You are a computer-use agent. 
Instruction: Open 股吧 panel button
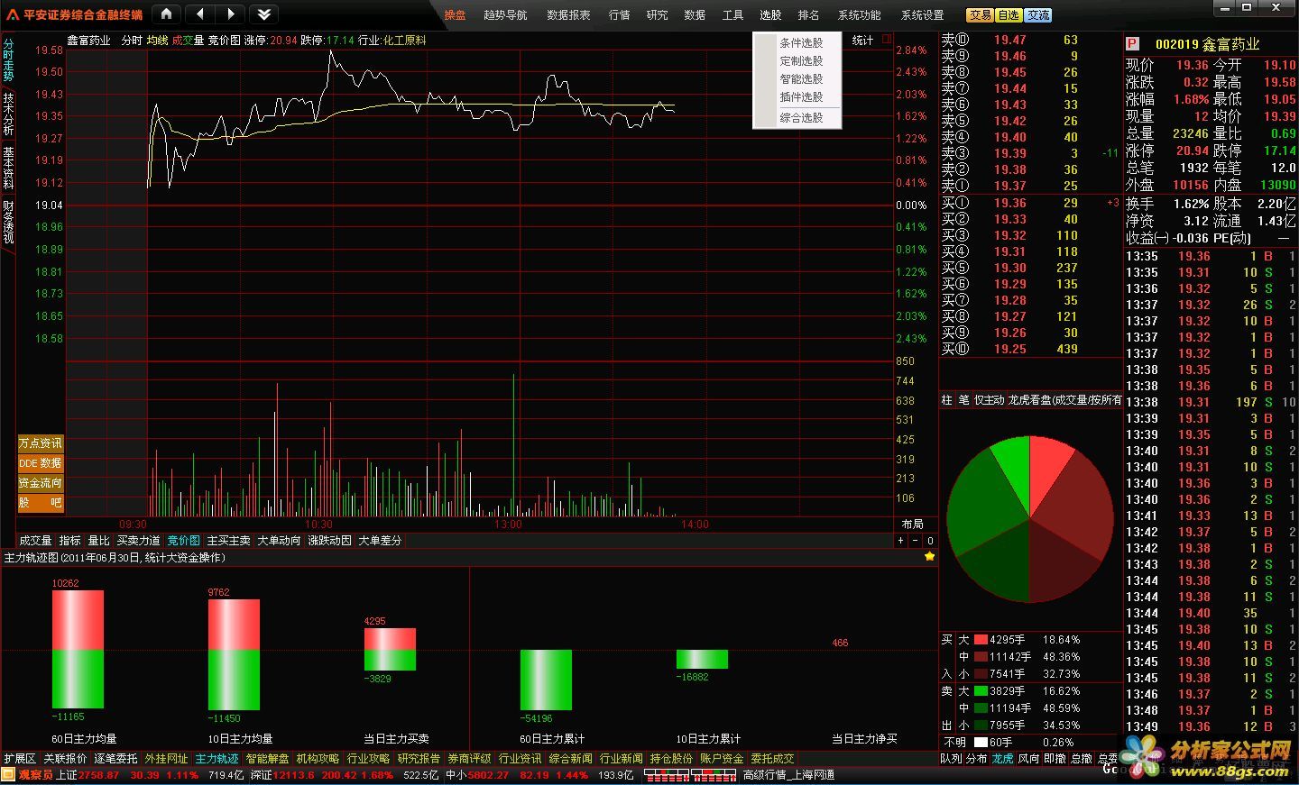[x=41, y=502]
